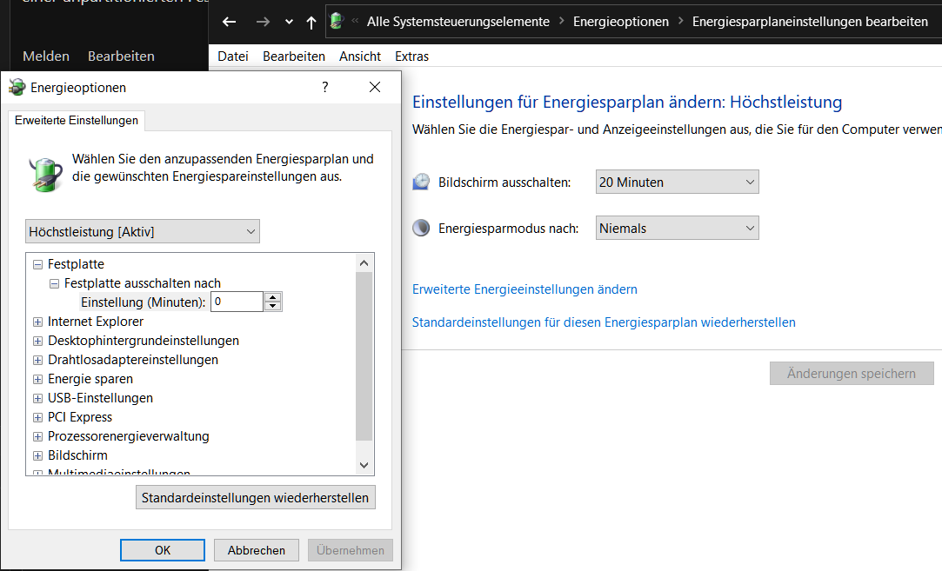Decrease minutes with the spinner down arrow
Screen dimensions: 942x571
pyautogui.click(x=273, y=306)
